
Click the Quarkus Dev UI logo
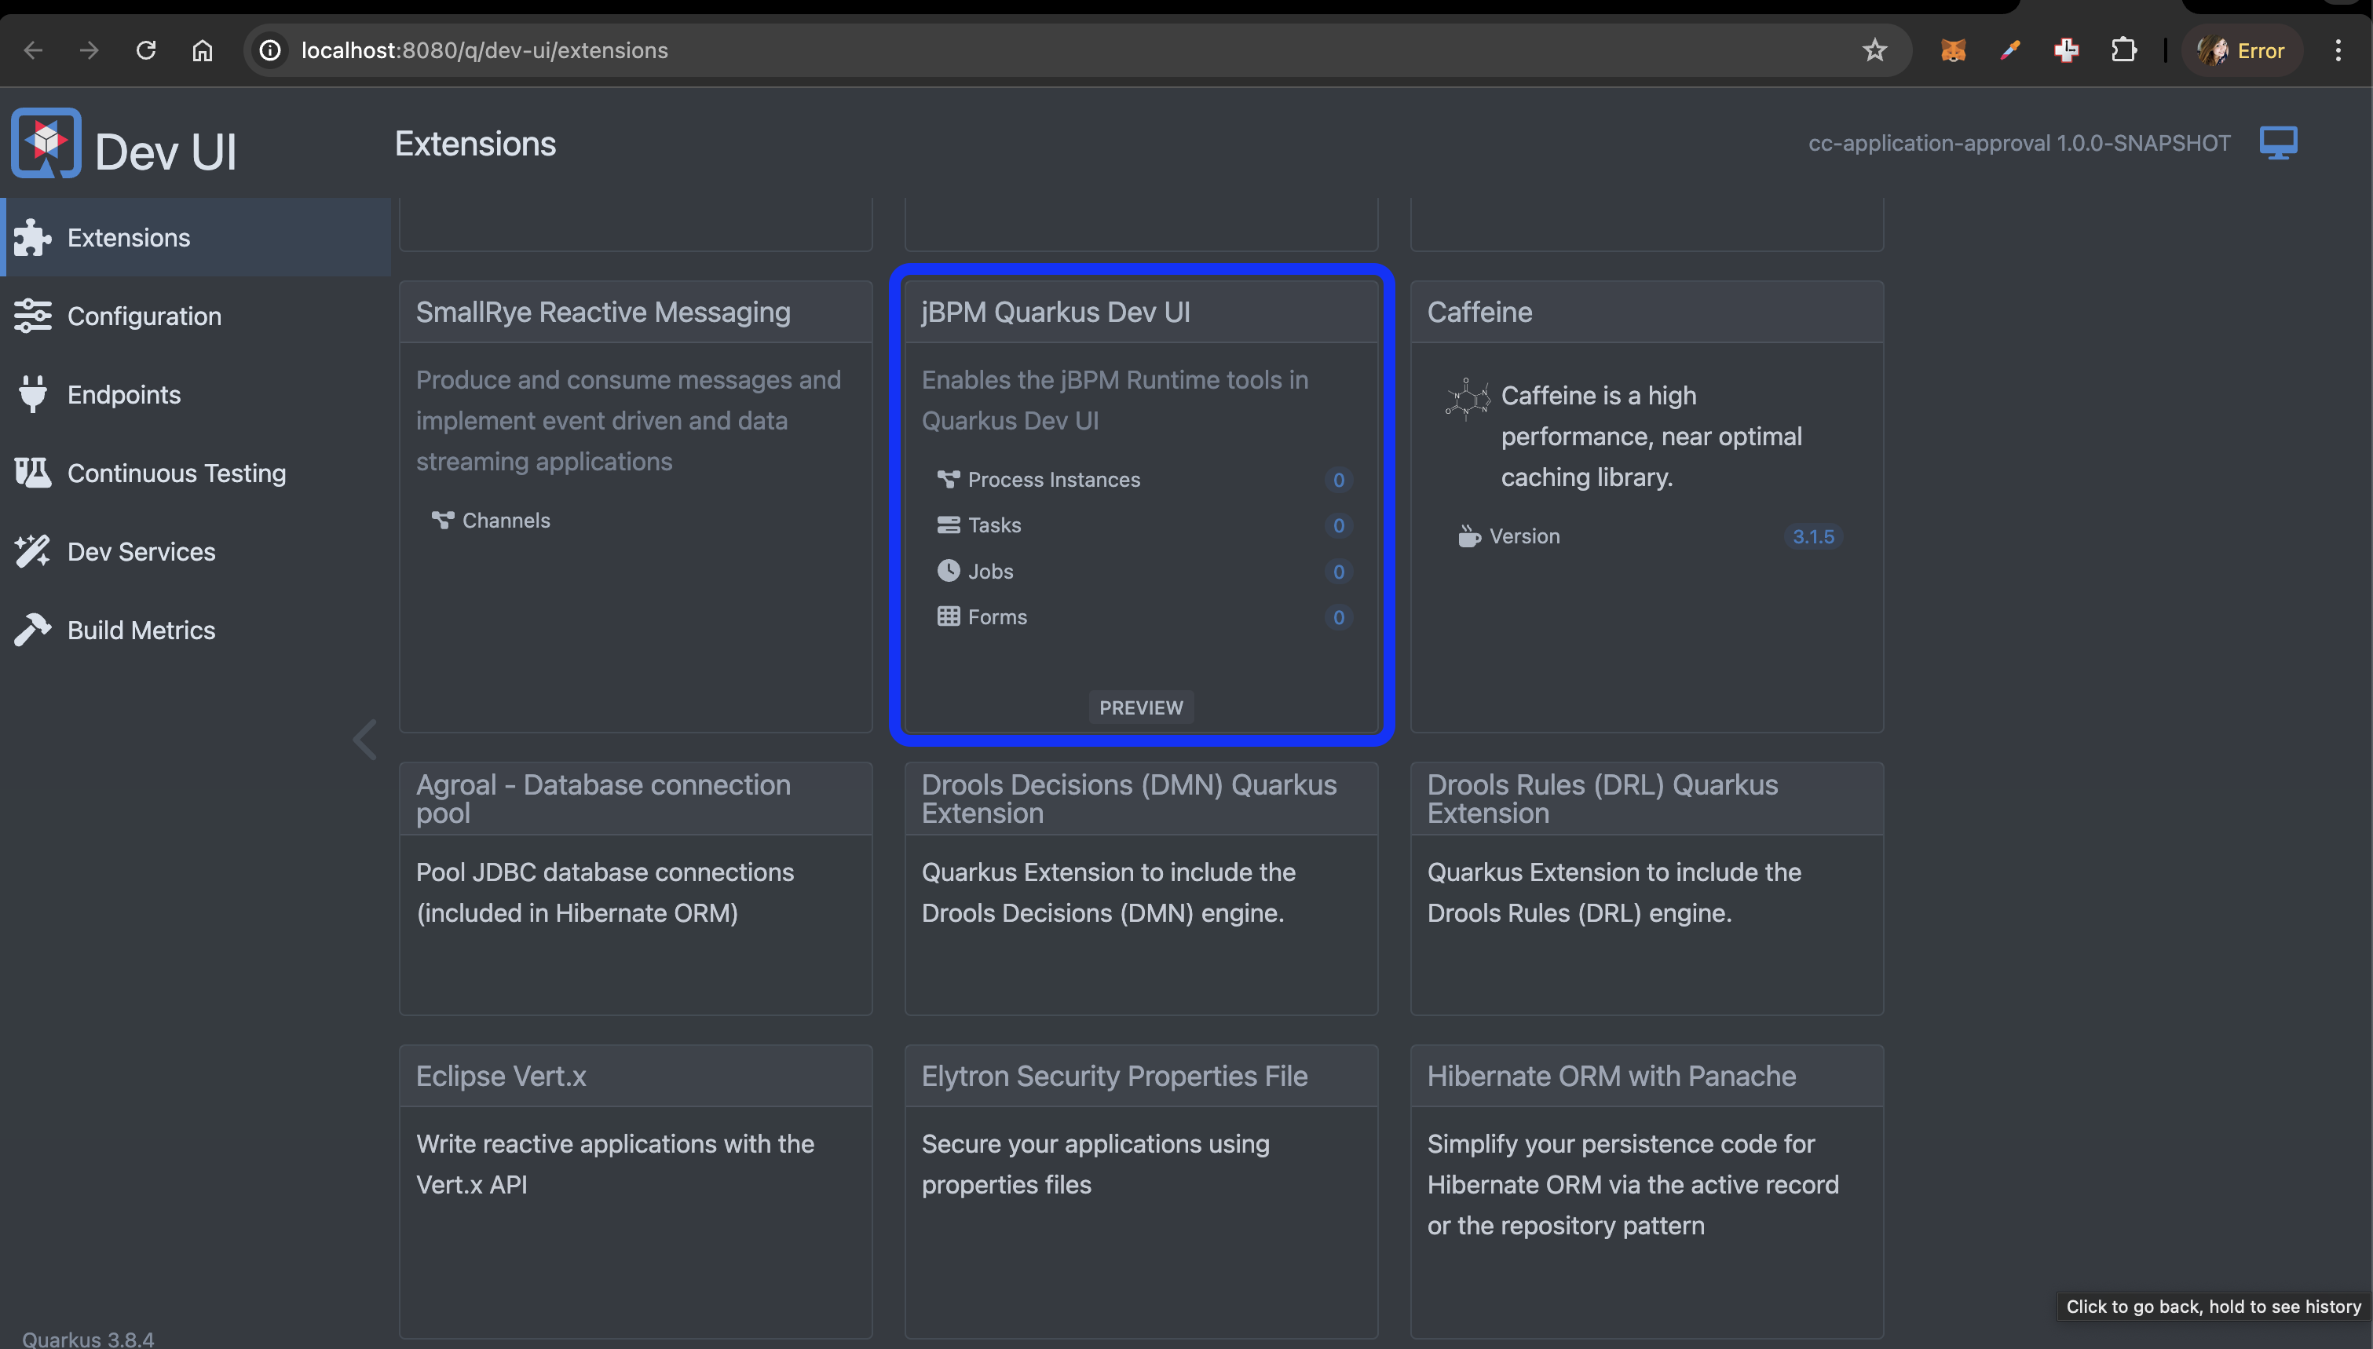46,143
